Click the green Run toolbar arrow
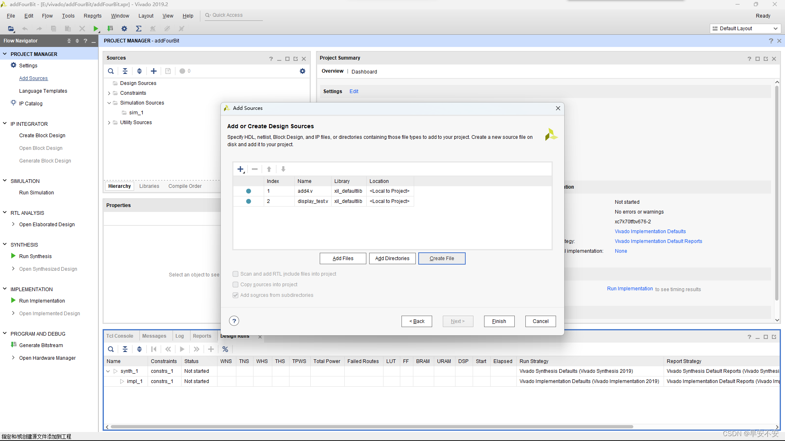The height and width of the screenshot is (441, 785). 96,29
